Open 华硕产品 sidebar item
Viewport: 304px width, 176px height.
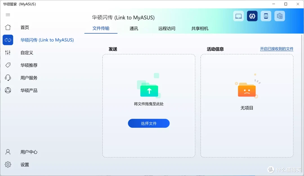click(x=29, y=91)
